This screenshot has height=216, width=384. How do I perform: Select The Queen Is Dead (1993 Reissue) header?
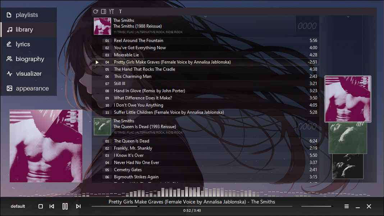pos(205,127)
